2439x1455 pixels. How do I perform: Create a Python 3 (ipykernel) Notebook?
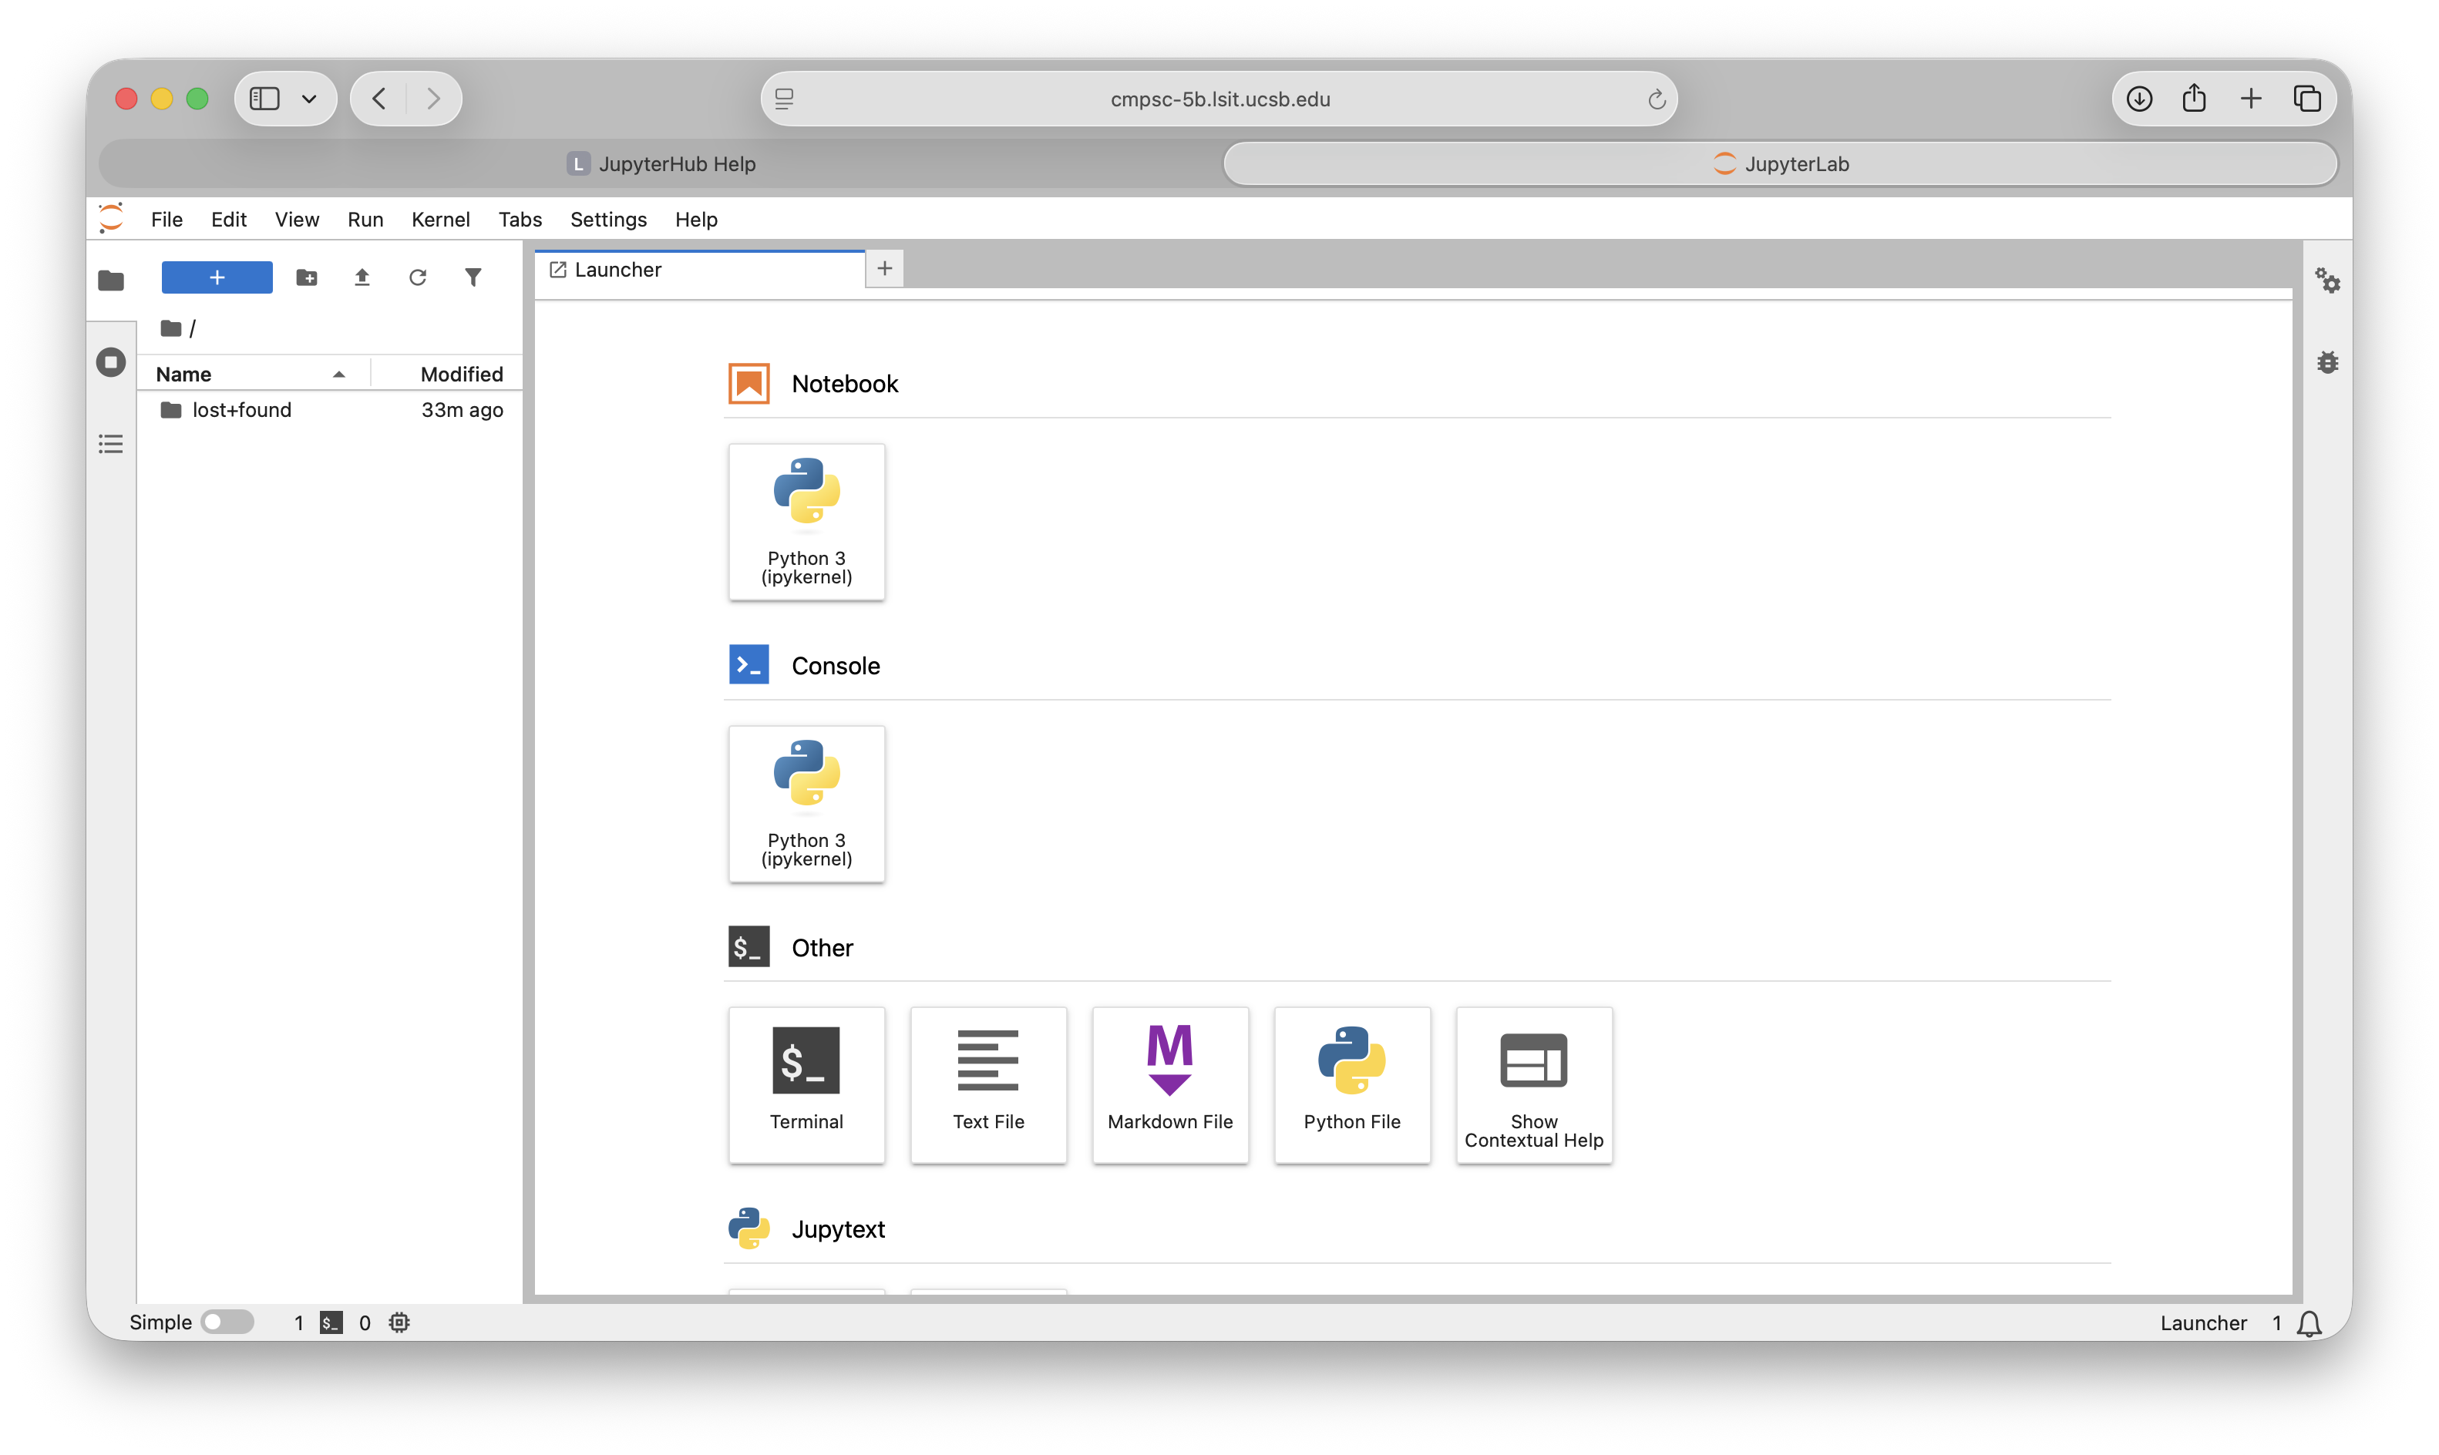coord(806,522)
